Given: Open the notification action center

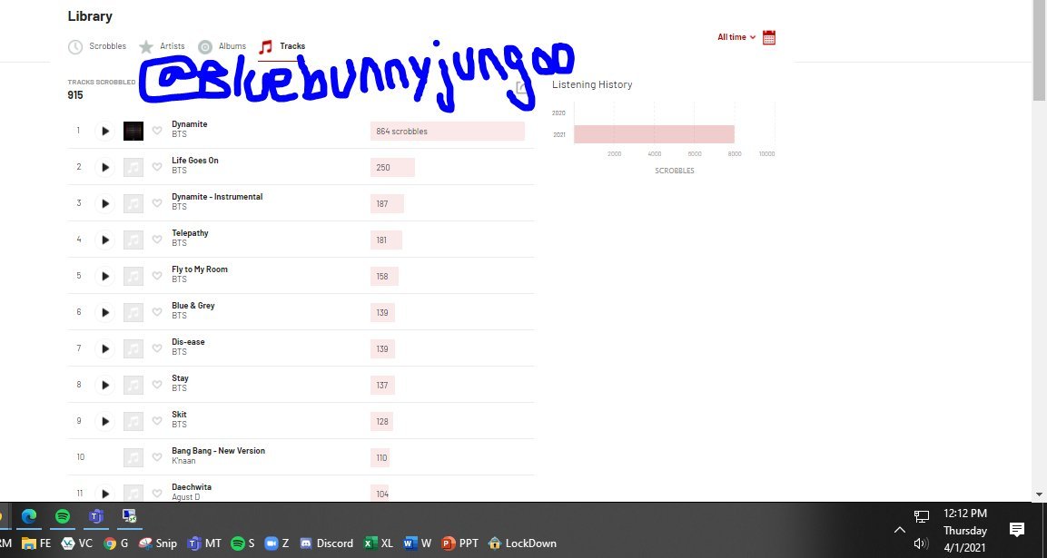Looking at the screenshot, I should click(x=1017, y=530).
